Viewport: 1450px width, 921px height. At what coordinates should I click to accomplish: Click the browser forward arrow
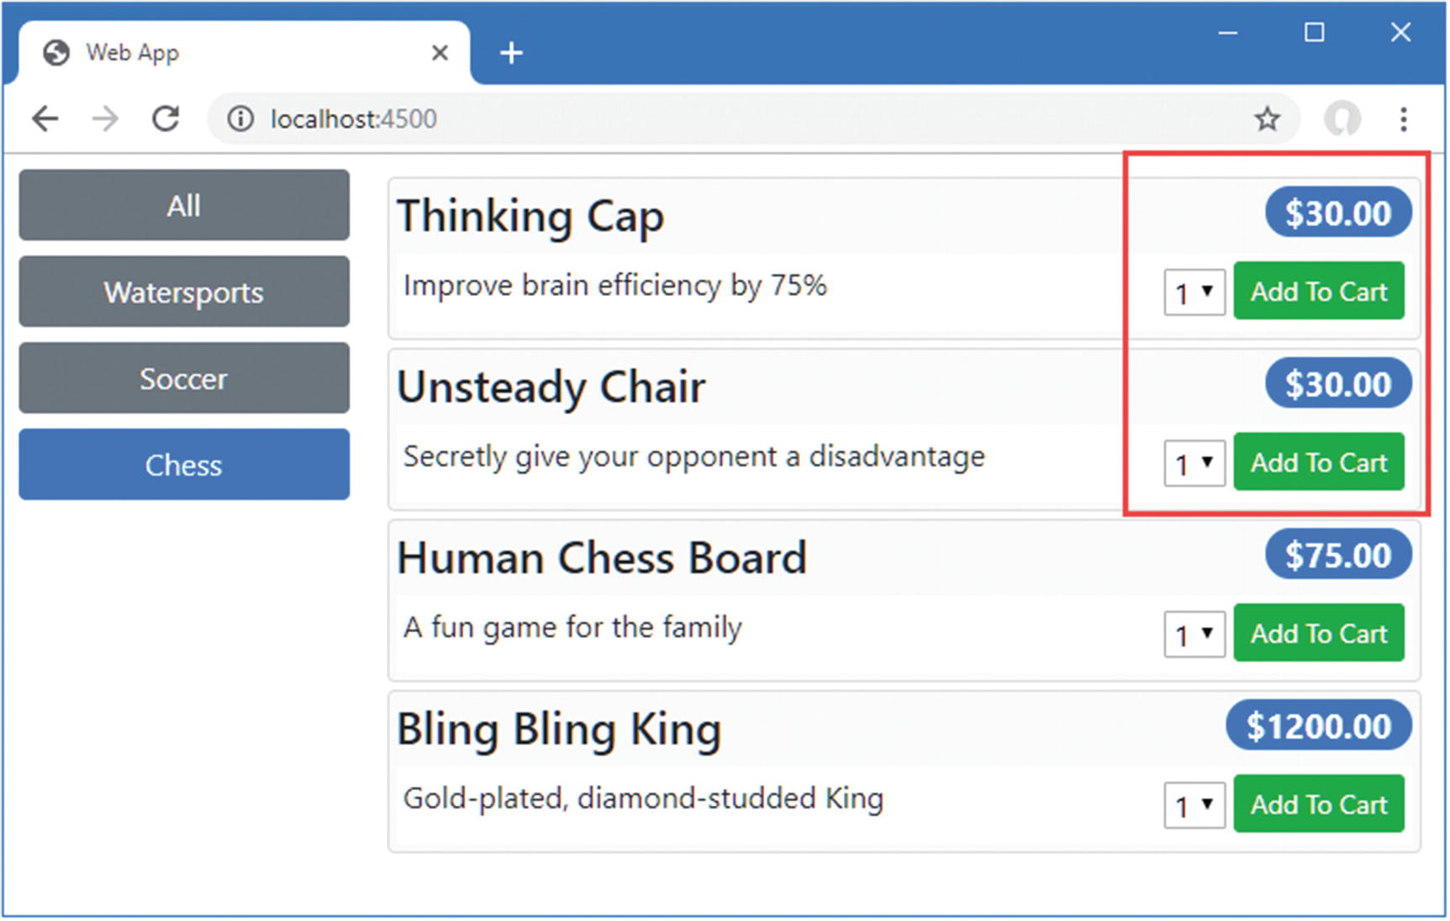coord(105,119)
